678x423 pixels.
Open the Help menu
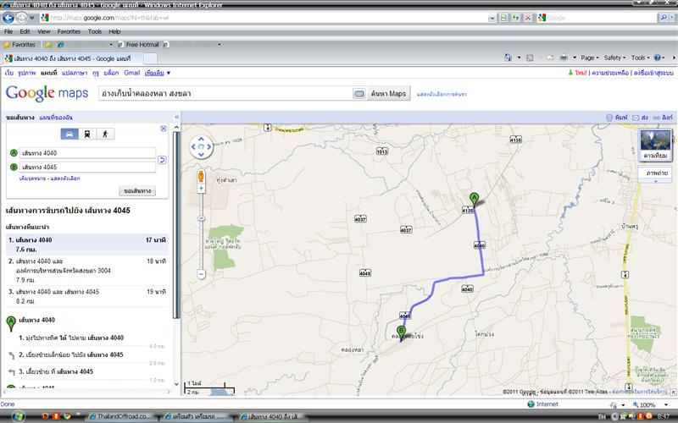114,31
